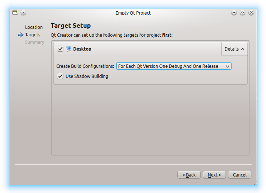This screenshot has height=193, width=266.
Task: Go back with the Back button
Action: click(x=189, y=175)
